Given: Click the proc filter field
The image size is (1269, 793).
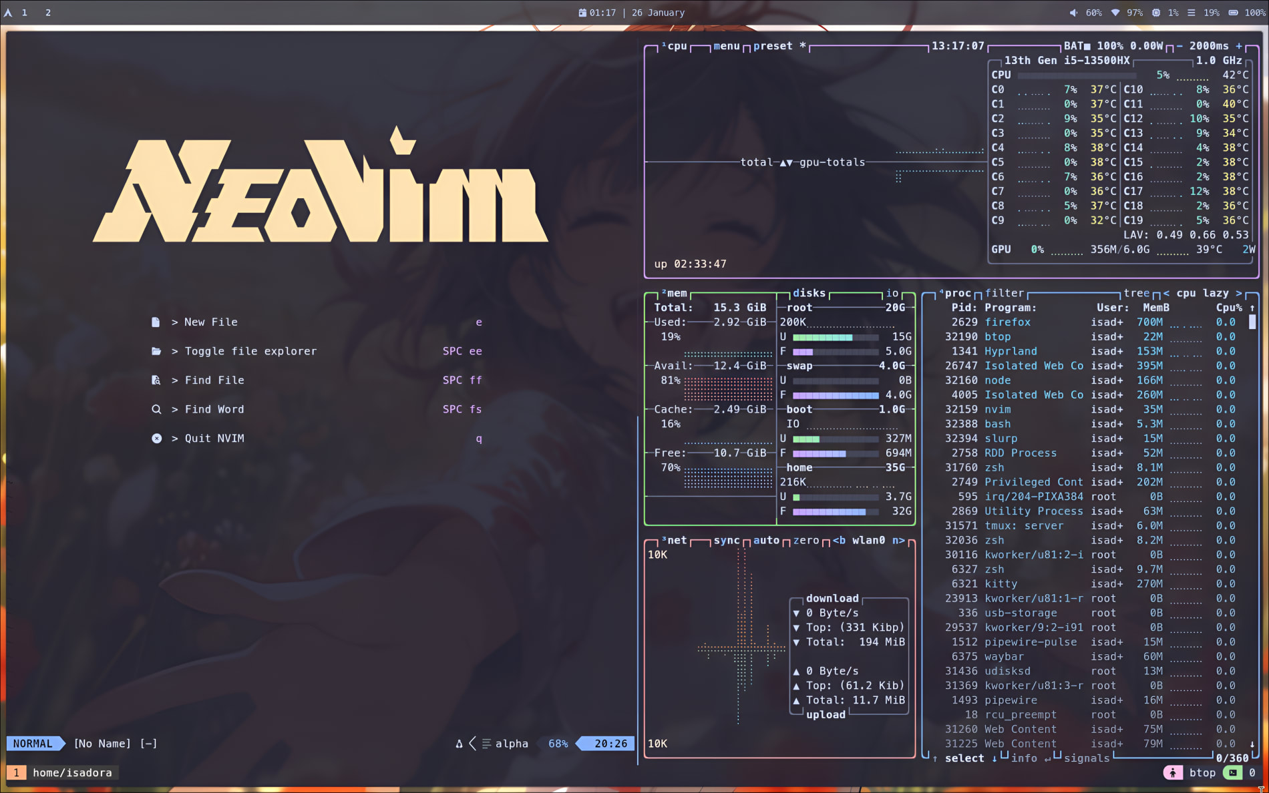Looking at the screenshot, I should pos(1004,293).
